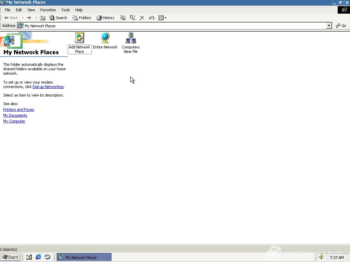Open the Tools menu

[x=66, y=10]
